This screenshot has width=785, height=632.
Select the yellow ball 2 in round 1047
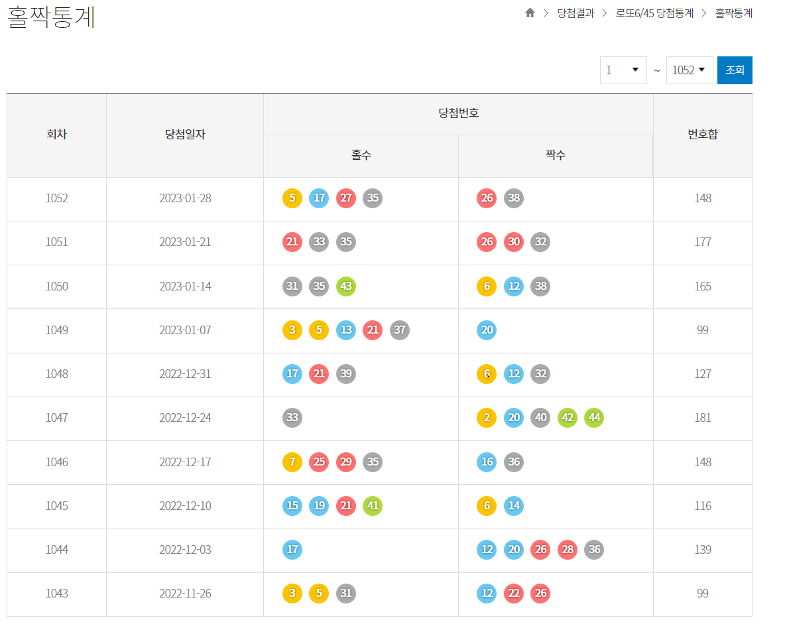487,418
